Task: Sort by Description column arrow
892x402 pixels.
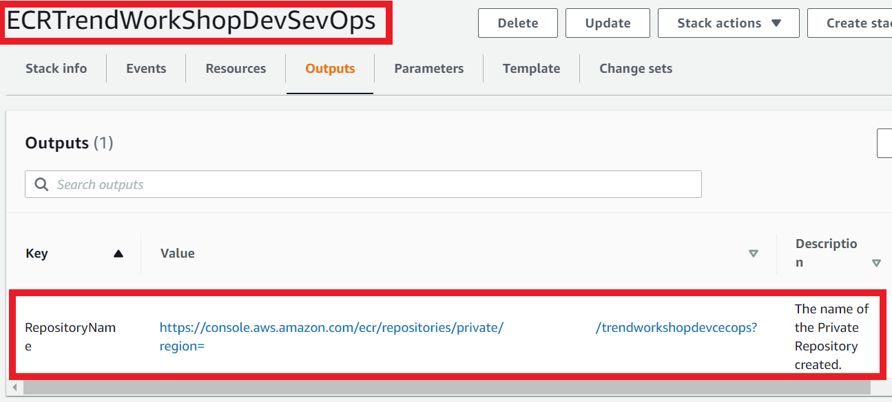Action: (876, 263)
